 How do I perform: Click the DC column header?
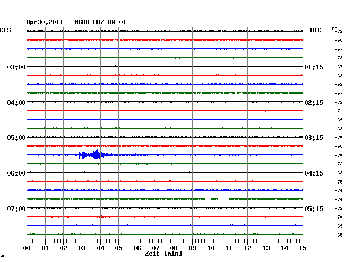334,29
